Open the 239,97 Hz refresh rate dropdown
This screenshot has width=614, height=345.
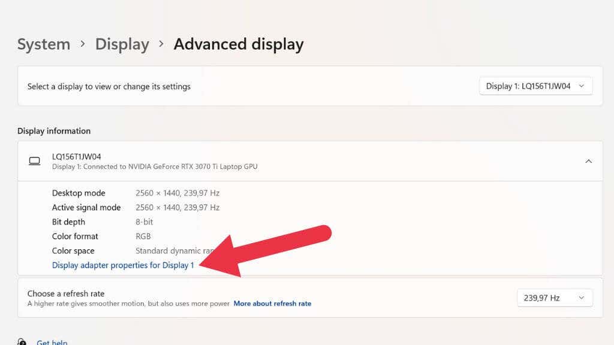pos(554,298)
